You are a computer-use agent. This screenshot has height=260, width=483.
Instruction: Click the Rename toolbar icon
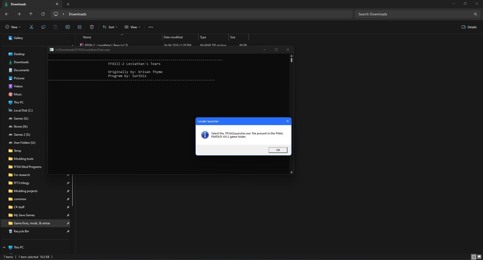(x=68, y=27)
